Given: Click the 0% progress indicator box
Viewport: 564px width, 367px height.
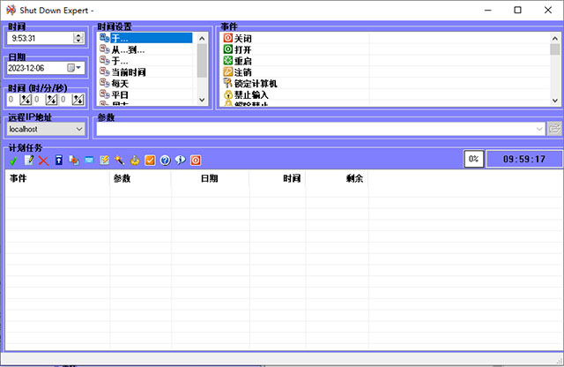Looking at the screenshot, I should coord(474,159).
